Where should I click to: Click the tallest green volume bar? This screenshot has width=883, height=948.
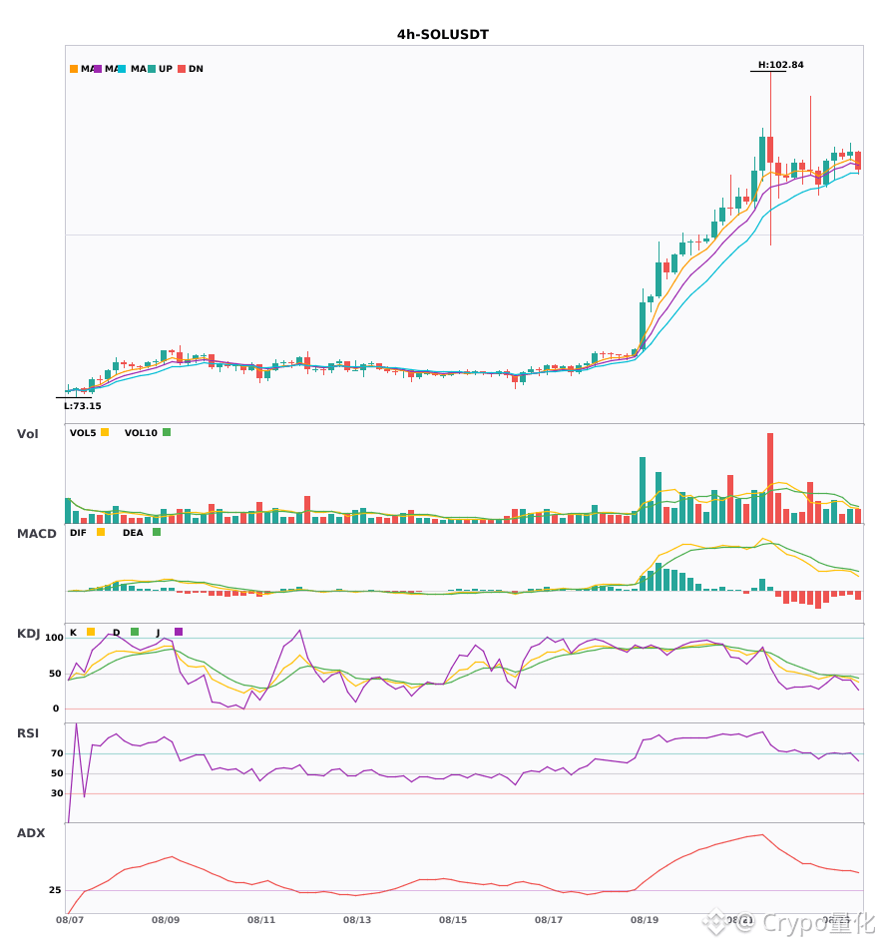643,490
